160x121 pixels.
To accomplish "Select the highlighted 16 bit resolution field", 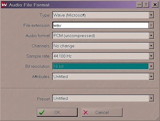I will pos(100,66).
